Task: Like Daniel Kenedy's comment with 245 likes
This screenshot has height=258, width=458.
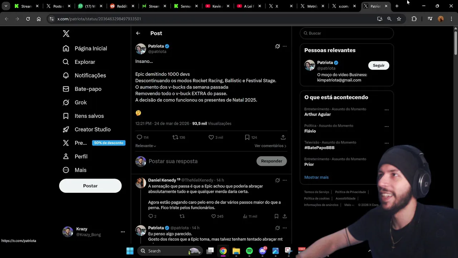Action: [x=217, y=216]
